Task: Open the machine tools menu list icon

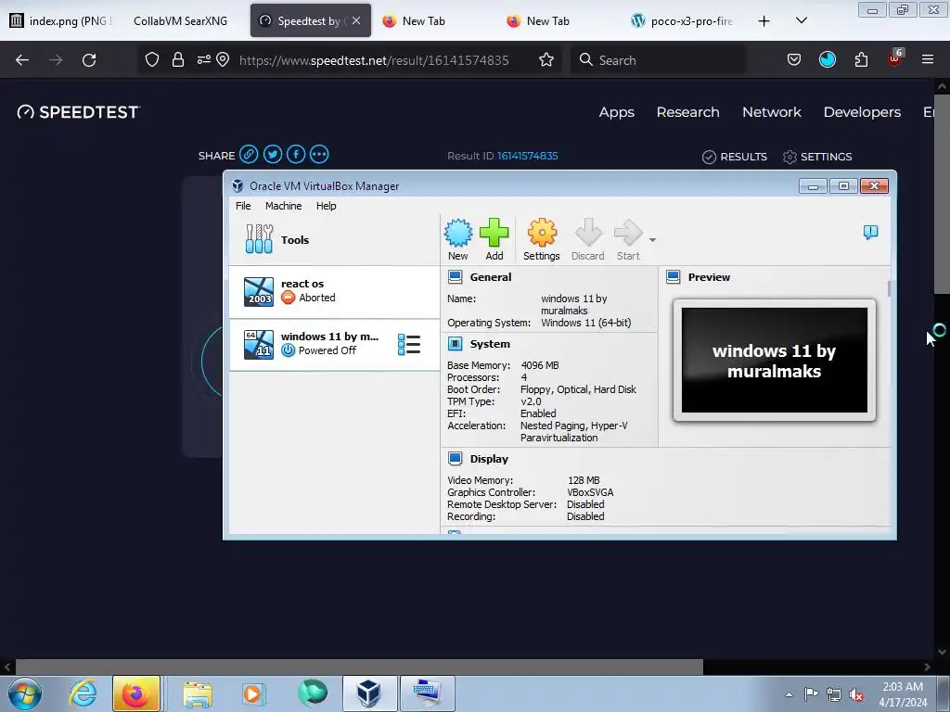Action: (409, 345)
